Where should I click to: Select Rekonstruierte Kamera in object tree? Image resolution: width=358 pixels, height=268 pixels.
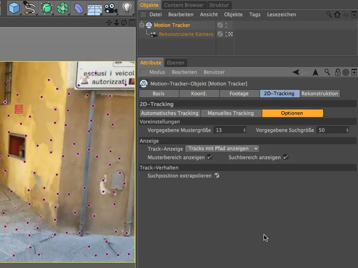[x=186, y=34]
